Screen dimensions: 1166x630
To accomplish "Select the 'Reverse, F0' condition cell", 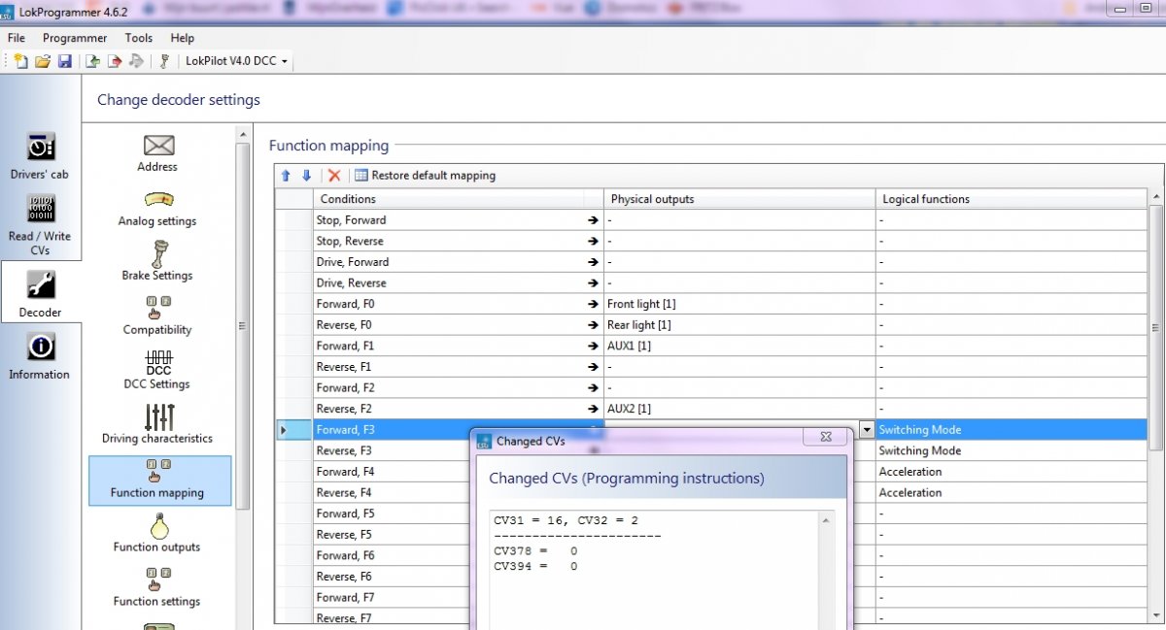I will [459, 325].
